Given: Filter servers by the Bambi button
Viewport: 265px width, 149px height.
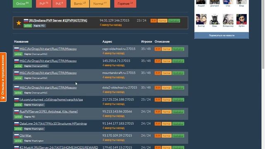Looking at the screenshot, I should coord(80,4).
